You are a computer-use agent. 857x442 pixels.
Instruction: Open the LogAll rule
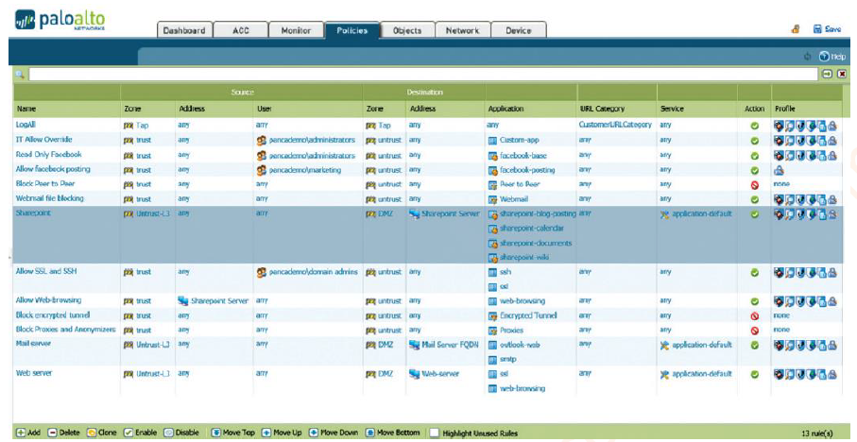(x=26, y=125)
